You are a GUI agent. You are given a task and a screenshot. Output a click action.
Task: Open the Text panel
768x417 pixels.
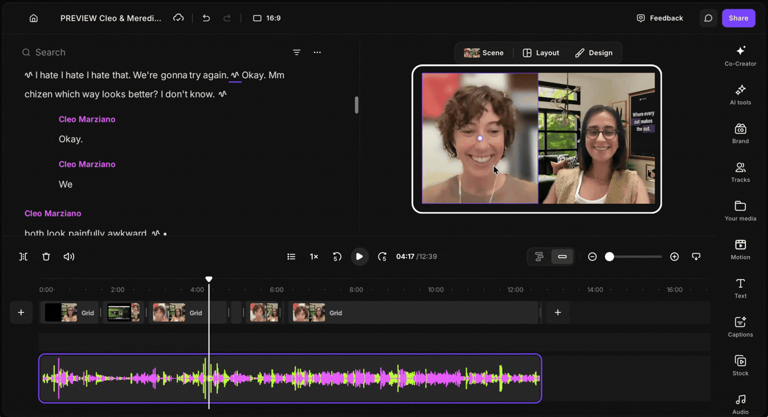point(740,288)
